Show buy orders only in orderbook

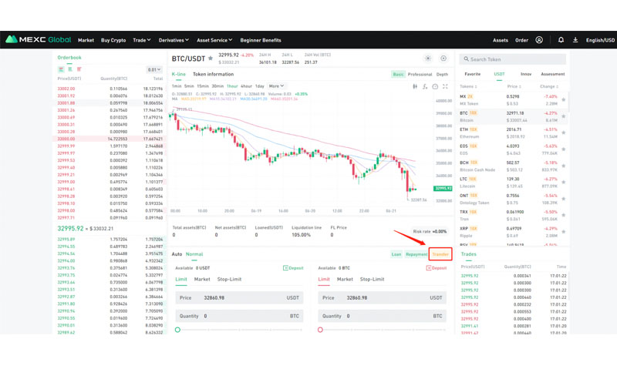pyautogui.click(x=70, y=69)
